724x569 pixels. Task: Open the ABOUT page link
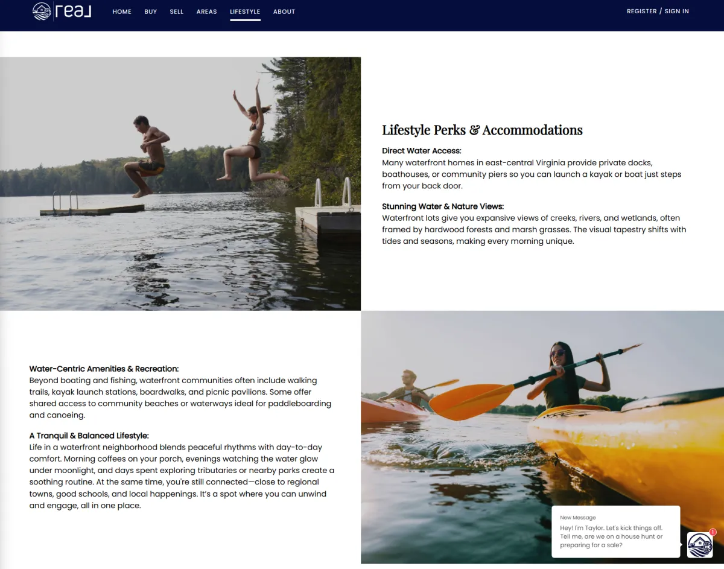(x=284, y=11)
